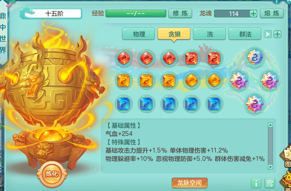Select the 洗 tab
Viewport: 291px width, 191px height.
tap(209, 34)
